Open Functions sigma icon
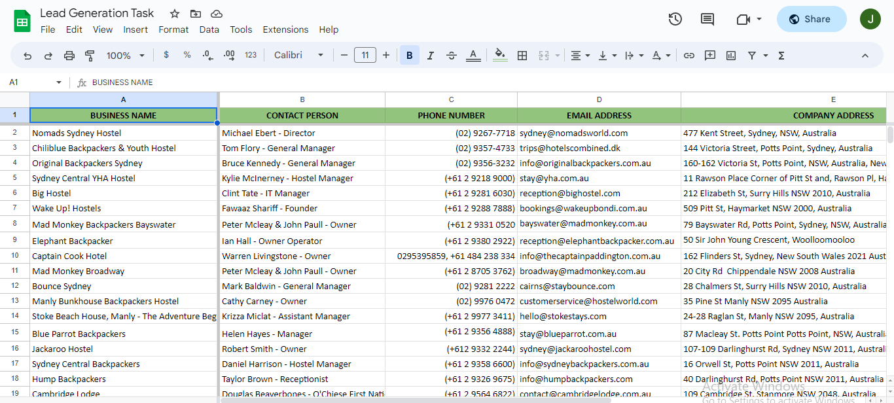The height and width of the screenshot is (403, 894). coord(781,56)
